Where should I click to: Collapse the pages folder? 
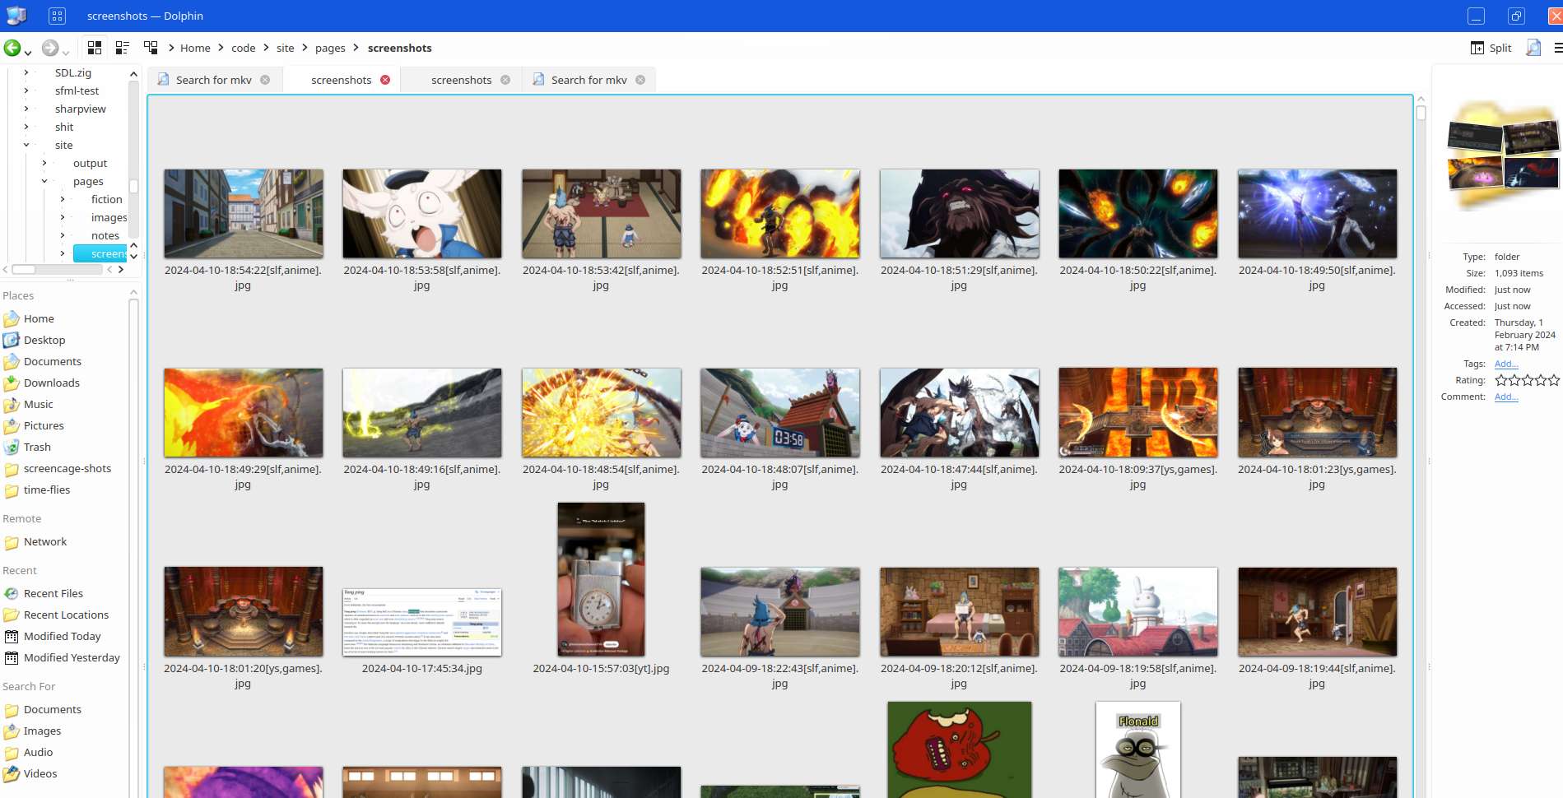tap(44, 181)
